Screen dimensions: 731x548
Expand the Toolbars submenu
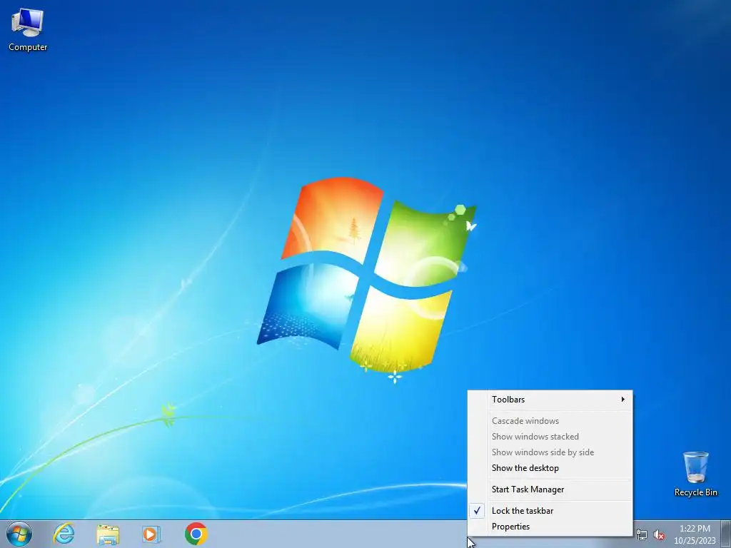coord(550,400)
